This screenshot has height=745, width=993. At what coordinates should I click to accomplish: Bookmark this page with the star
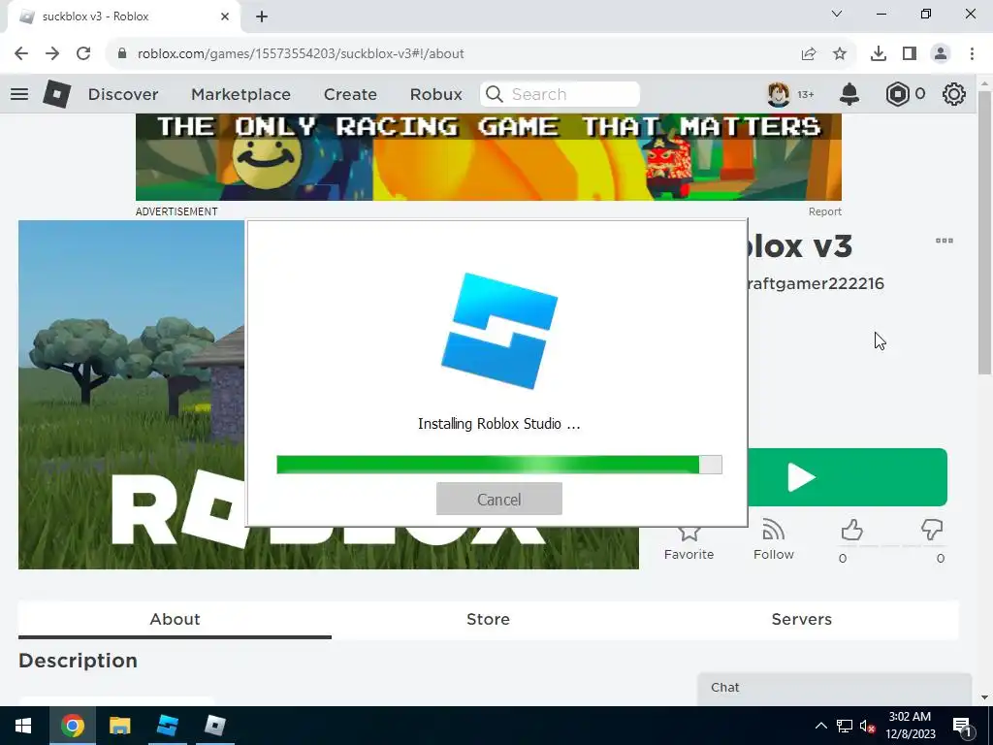[840, 54]
